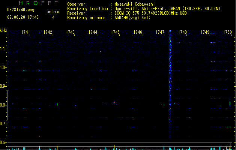This screenshot has width=236, height=150.
Task: Click the 1748 time marker
Action: click(x=182, y=32)
